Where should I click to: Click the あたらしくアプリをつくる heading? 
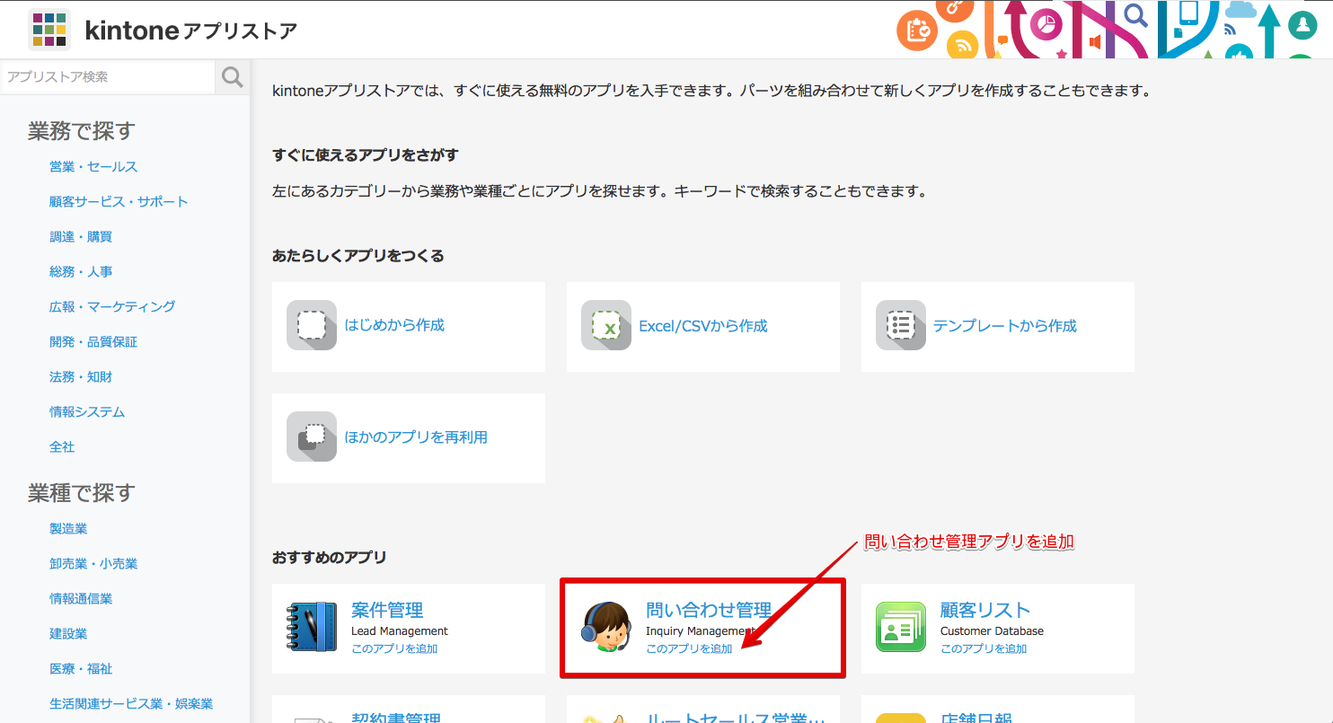pyautogui.click(x=358, y=256)
